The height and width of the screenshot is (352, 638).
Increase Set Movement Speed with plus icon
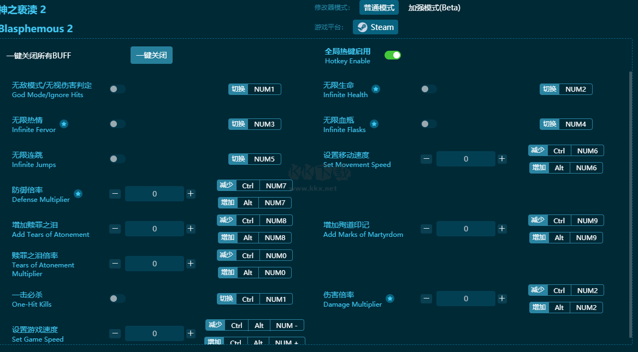[x=502, y=159]
